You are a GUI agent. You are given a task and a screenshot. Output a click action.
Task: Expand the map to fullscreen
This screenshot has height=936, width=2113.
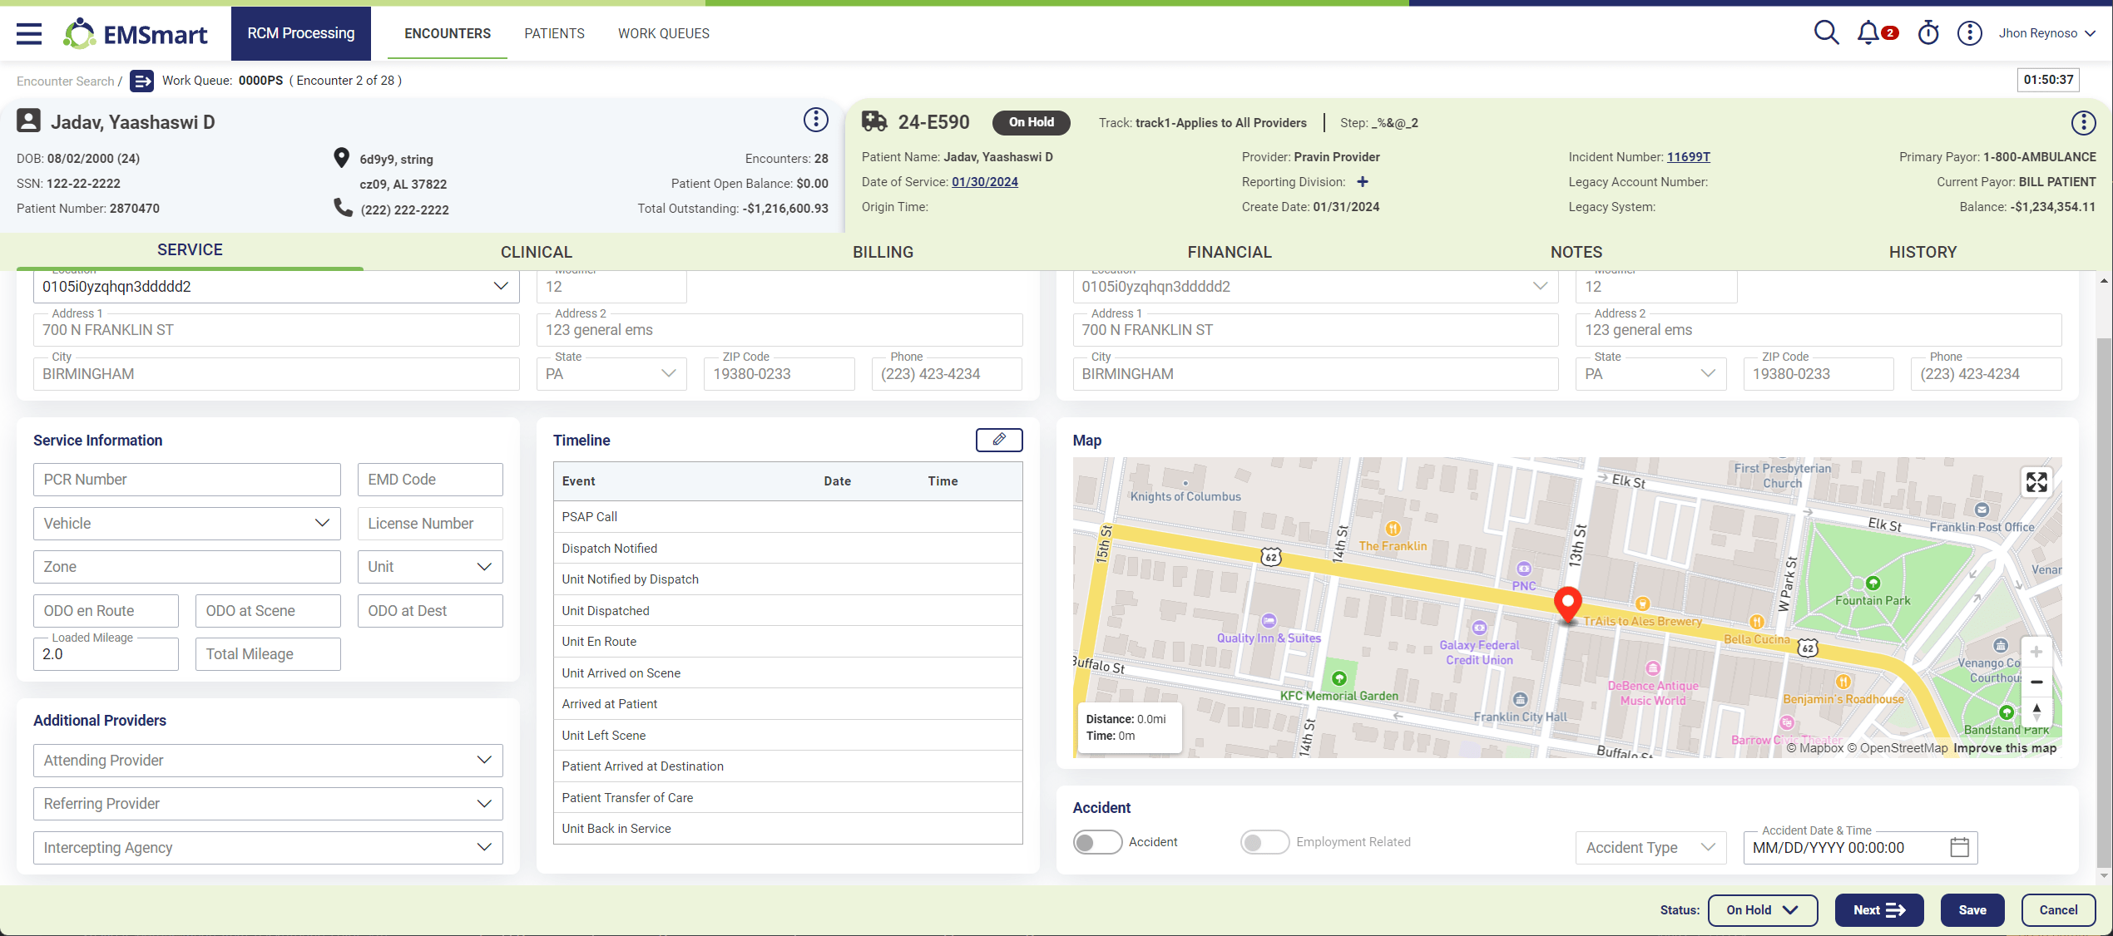pyautogui.click(x=2036, y=482)
